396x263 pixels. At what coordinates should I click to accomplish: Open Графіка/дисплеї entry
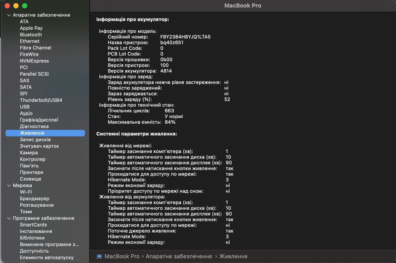tap(39, 120)
